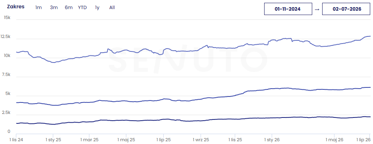Click the arrow between date fields
The height and width of the screenshot is (144, 373).
317,9
